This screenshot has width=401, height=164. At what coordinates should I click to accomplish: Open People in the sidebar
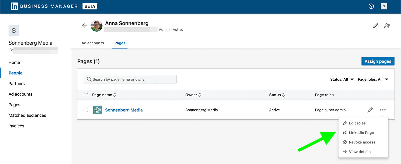(x=16, y=73)
